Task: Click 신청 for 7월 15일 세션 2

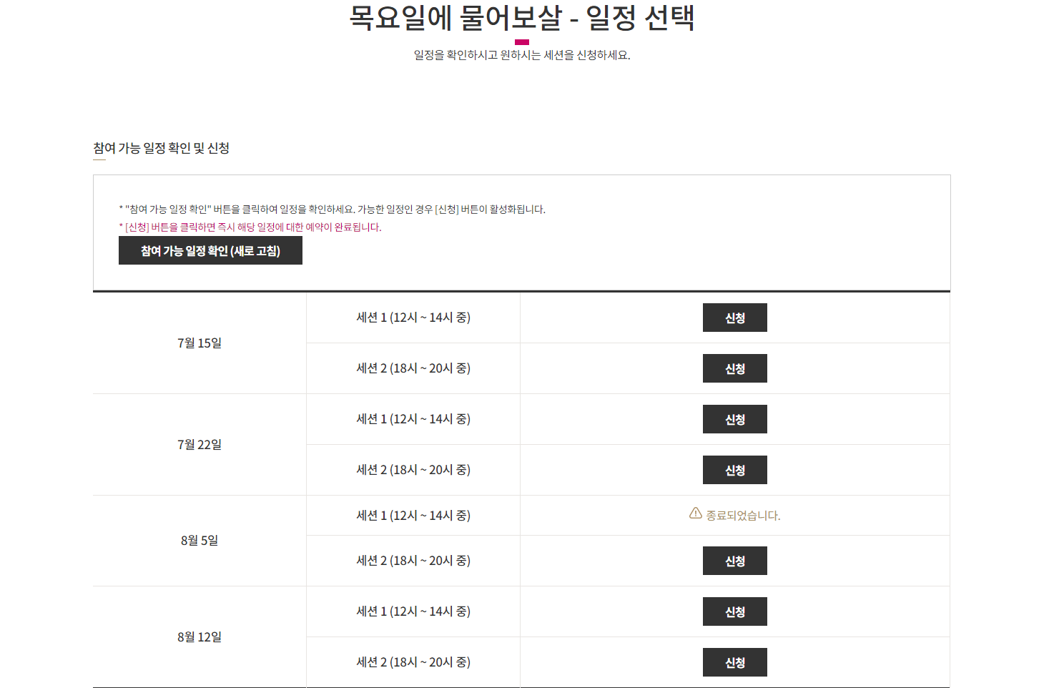Action: click(735, 368)
